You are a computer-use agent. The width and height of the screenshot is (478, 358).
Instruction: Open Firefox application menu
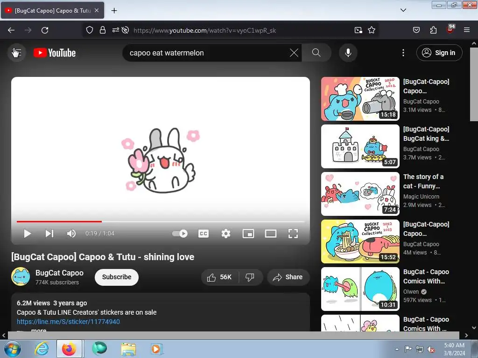(x=467, y=30)
